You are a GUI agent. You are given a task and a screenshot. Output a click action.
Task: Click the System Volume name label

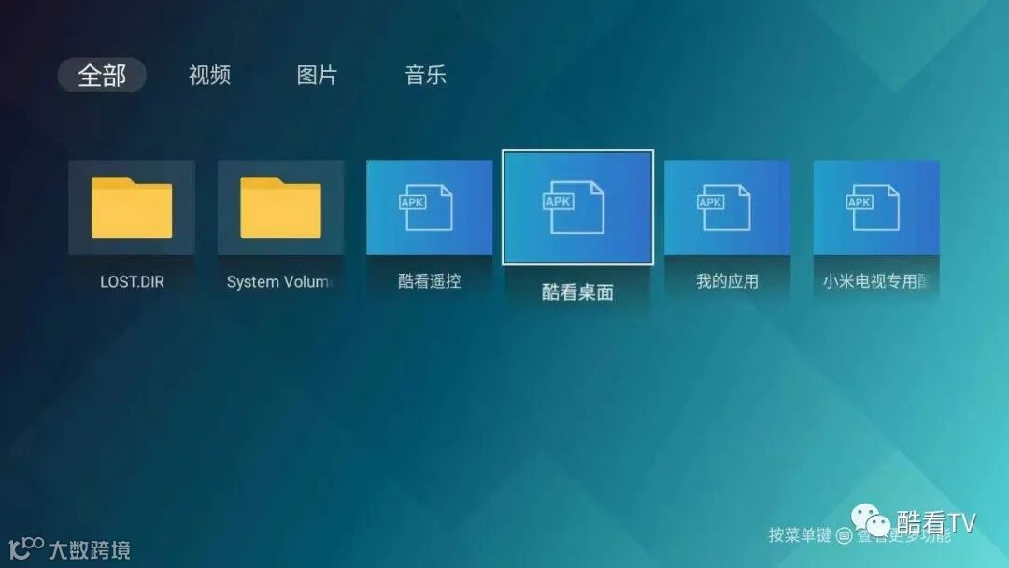279,282
